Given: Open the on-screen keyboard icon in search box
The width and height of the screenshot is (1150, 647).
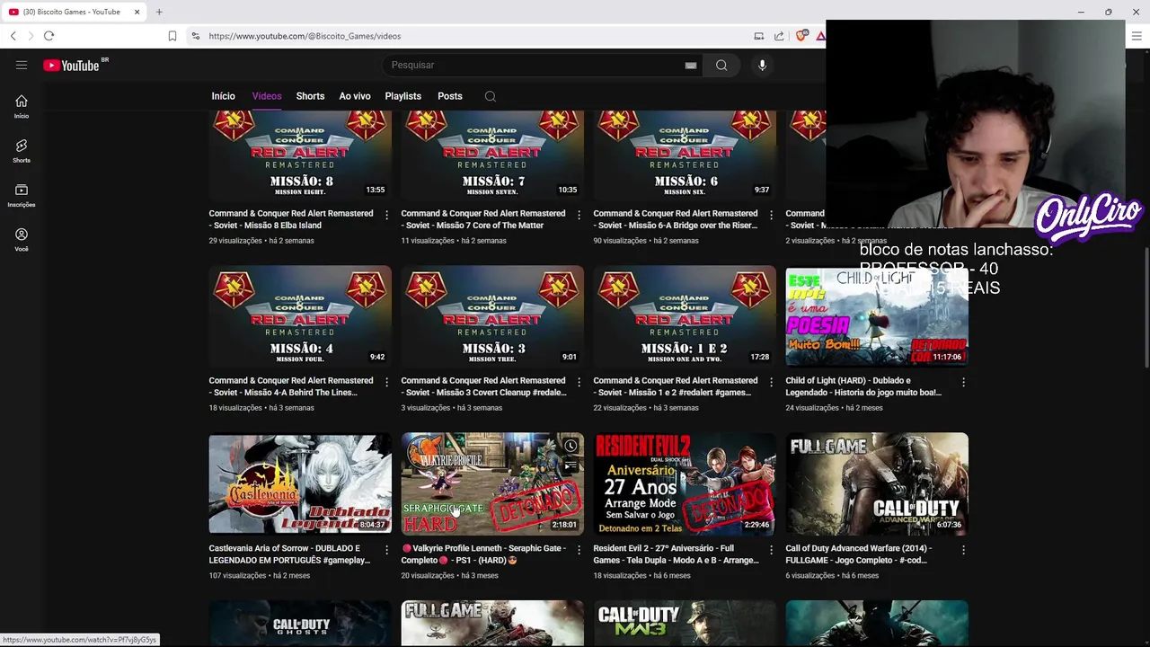Looking at the screenshot, I should 691,65.
